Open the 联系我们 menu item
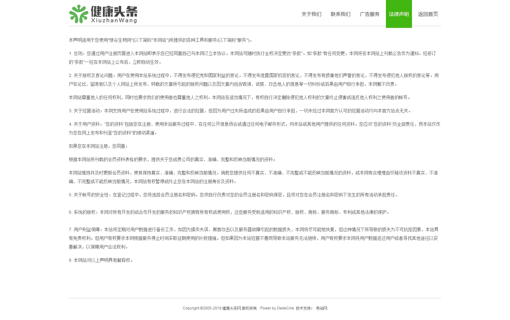Image resolution: width=510 pixels, height=320 pixels. (x=340, y=14)
